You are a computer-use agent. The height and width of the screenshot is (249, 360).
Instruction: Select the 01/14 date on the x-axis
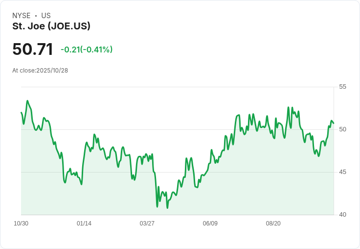click(84, 224)
